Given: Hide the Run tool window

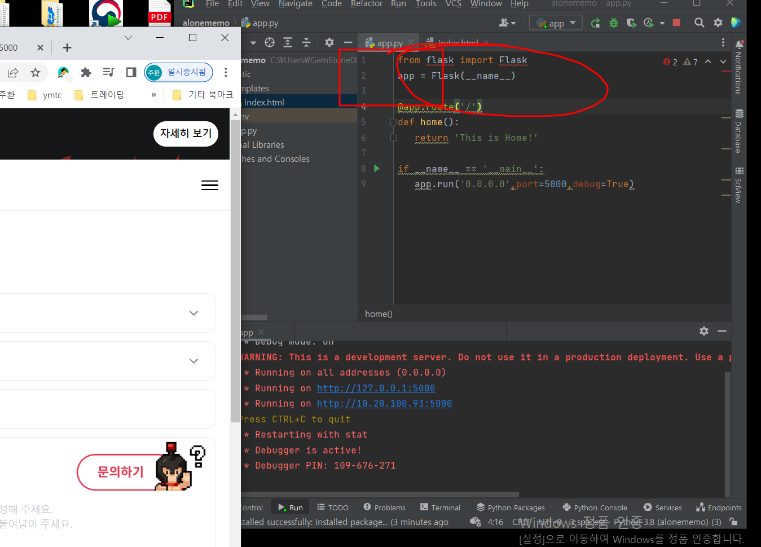Looking at the screenshot, I should click(x=722, y=331).
